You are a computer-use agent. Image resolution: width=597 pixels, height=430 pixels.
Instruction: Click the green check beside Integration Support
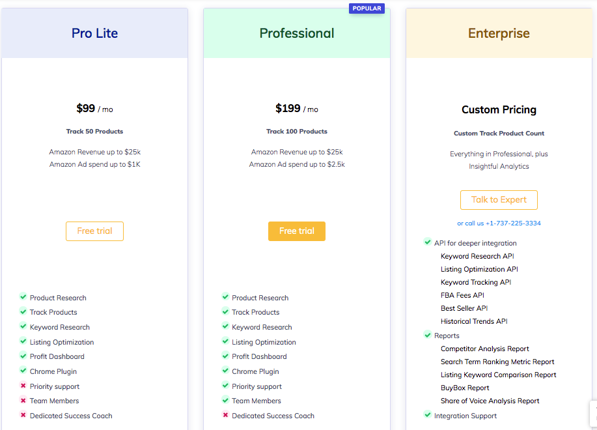tap(428, 415)
